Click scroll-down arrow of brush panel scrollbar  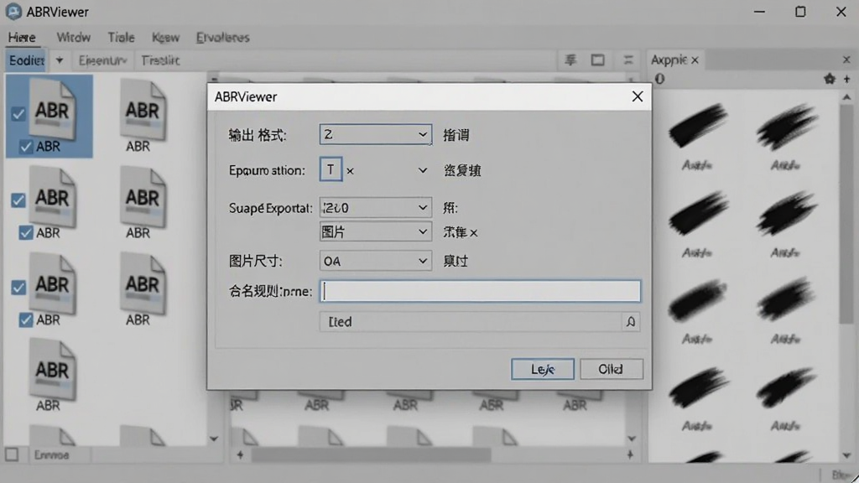point(847,455)
